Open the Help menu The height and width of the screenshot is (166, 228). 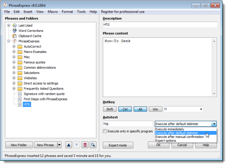[x=93, y=12]
